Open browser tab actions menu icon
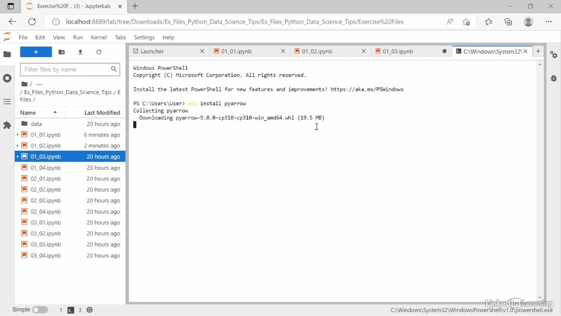 click(x=10, y=6)
